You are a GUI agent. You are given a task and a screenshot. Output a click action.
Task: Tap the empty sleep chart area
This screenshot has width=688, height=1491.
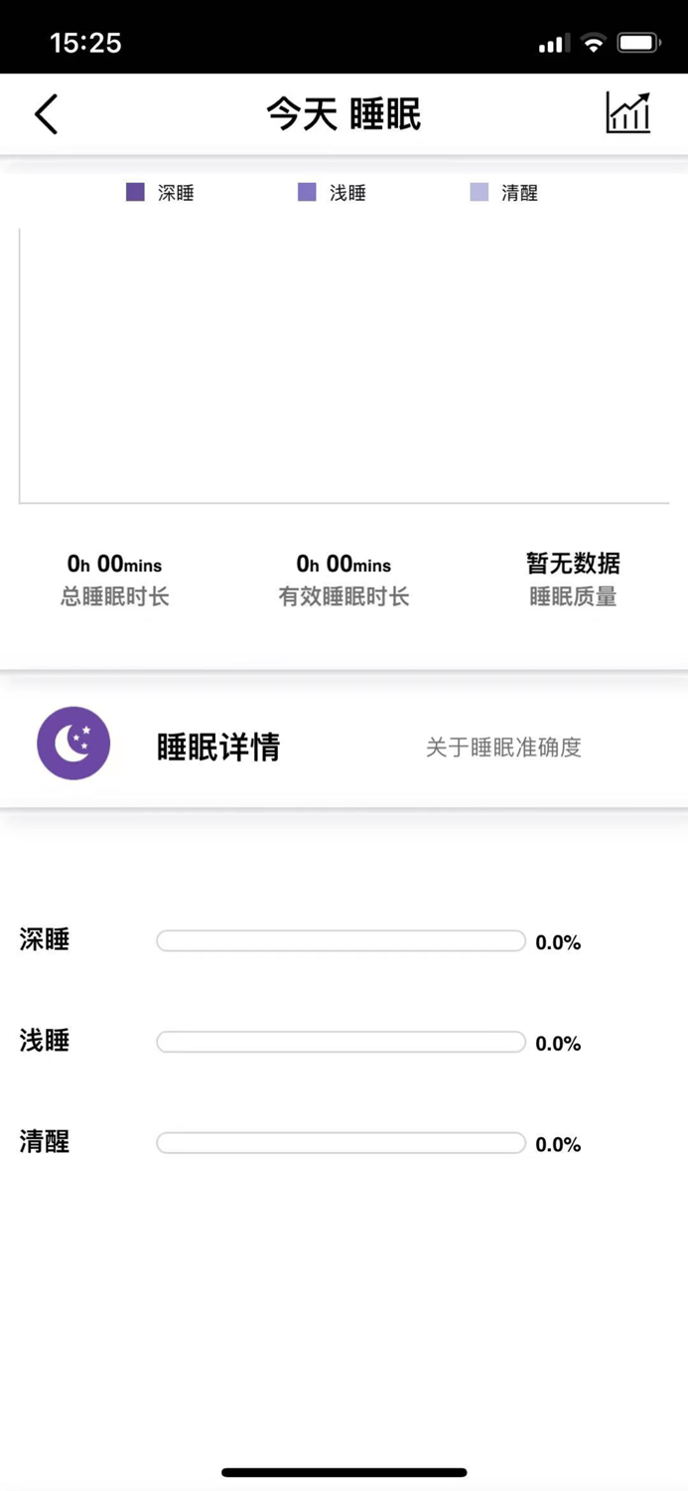point(344,368)
